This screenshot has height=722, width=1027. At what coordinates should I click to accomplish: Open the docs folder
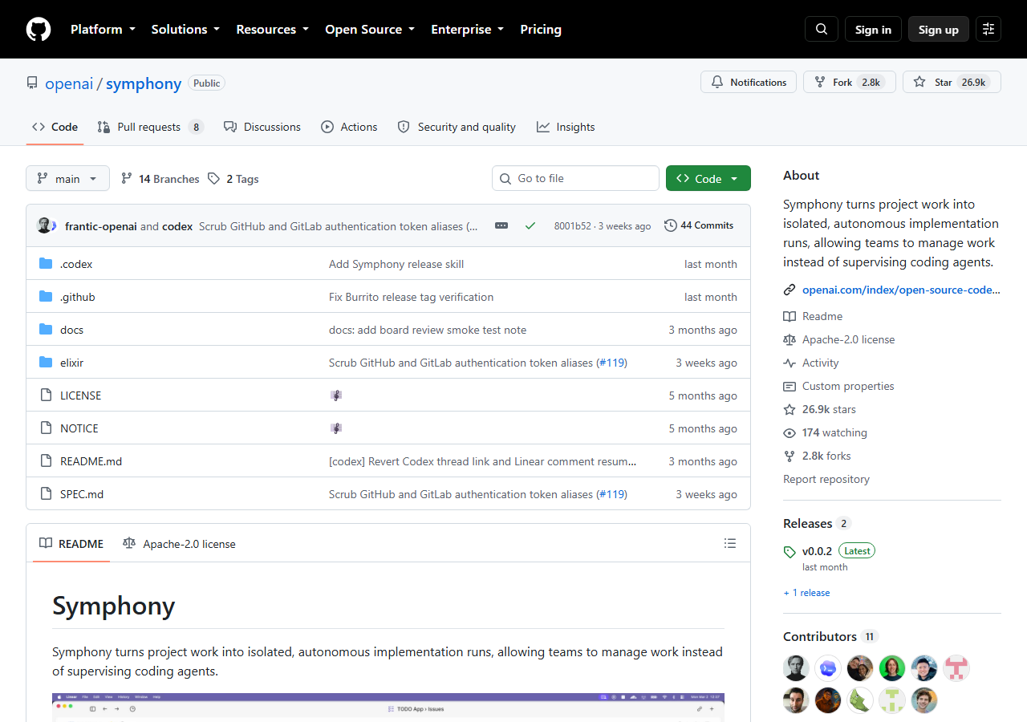click(71, 330)
